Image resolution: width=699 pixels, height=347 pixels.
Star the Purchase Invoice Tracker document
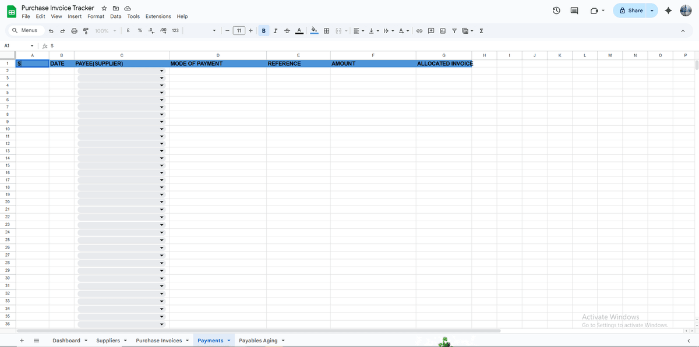[104, 8]
